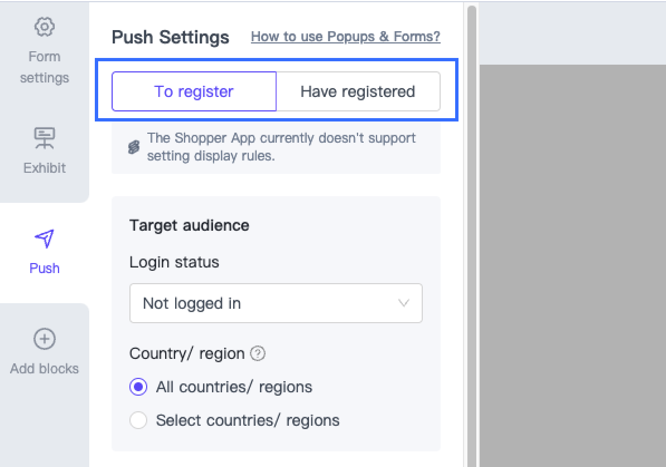Click the 'Add blocks' sidebar label
Viewport: 666px width, 467px height.
(x=44, y=368)
